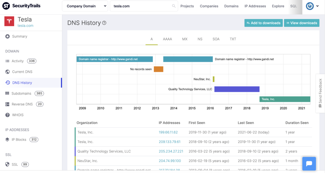
Task: Open the tesla.com link under Tesla
Action: (x=25, y=26)
